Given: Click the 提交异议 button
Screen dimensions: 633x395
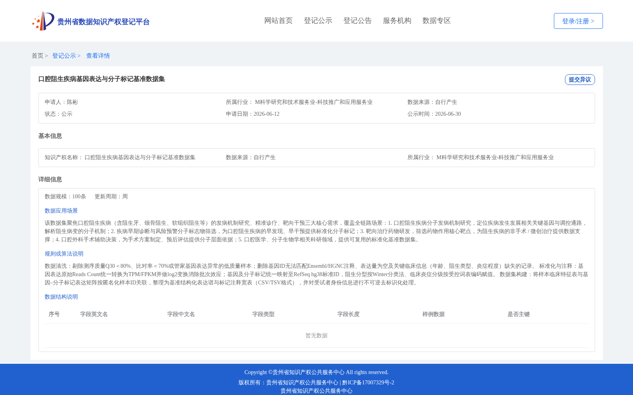Looking at the screenshot, I should [580, 79].
